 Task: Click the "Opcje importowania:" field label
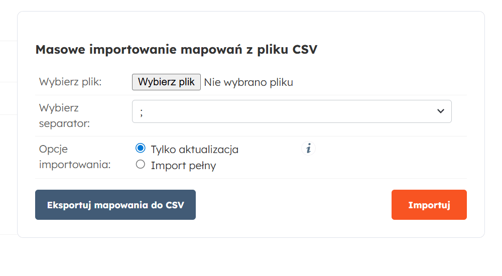[x=74, y=157]
